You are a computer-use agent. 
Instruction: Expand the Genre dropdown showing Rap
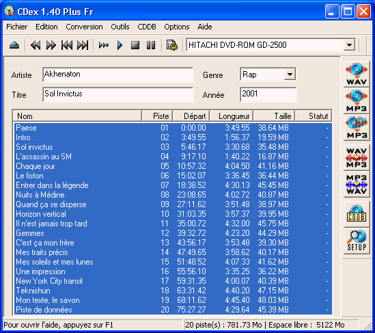[290, 75]
